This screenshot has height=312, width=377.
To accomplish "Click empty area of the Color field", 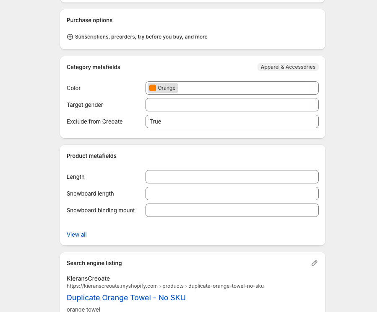I will point(247,88).
